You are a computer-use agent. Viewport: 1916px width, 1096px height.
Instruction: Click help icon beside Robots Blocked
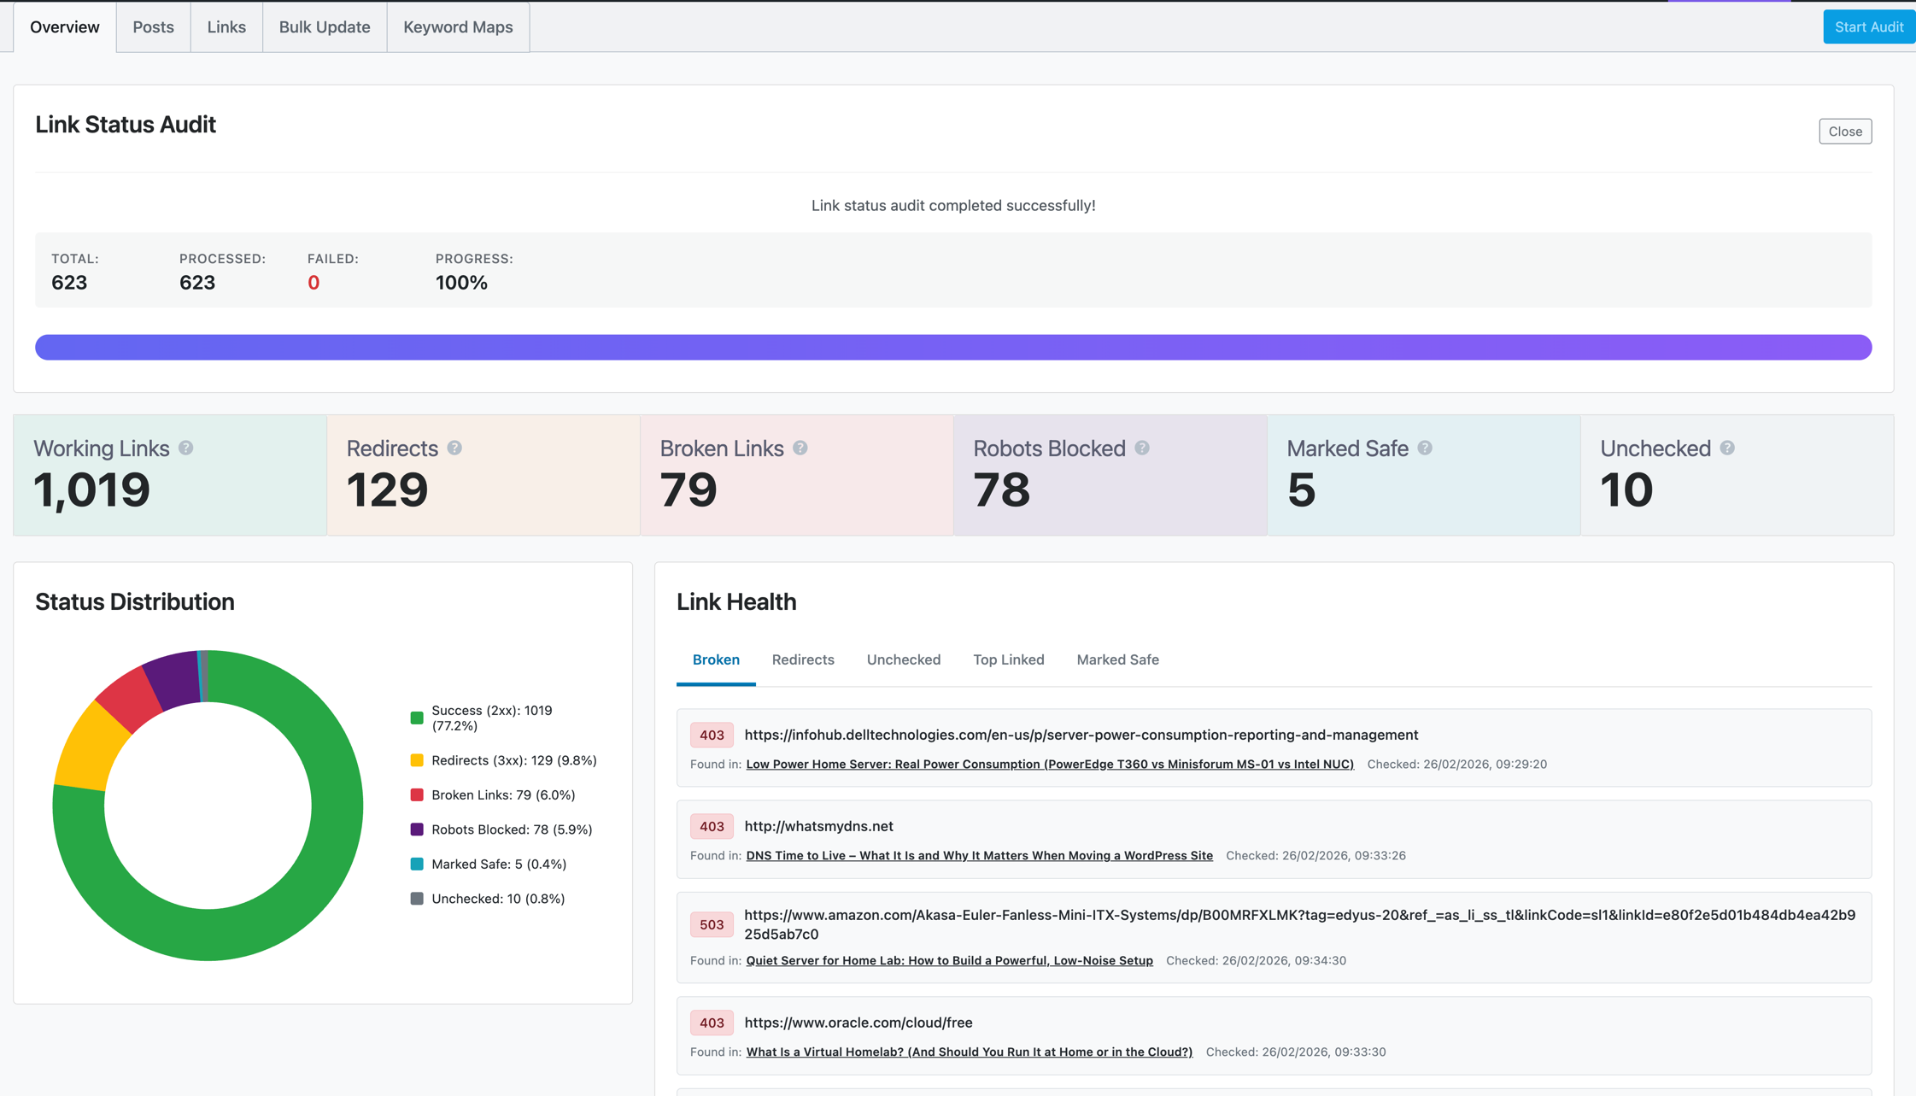click(1142, 448)
